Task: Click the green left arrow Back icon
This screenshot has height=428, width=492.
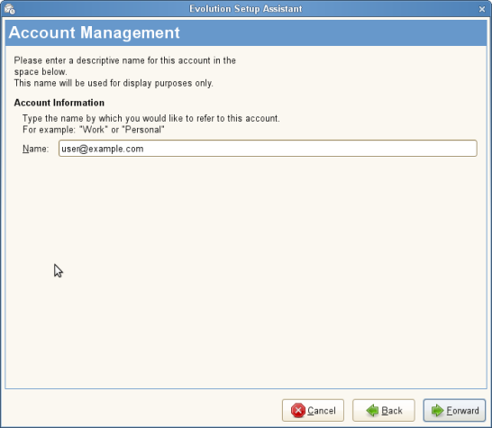Action: pos(372,410)
